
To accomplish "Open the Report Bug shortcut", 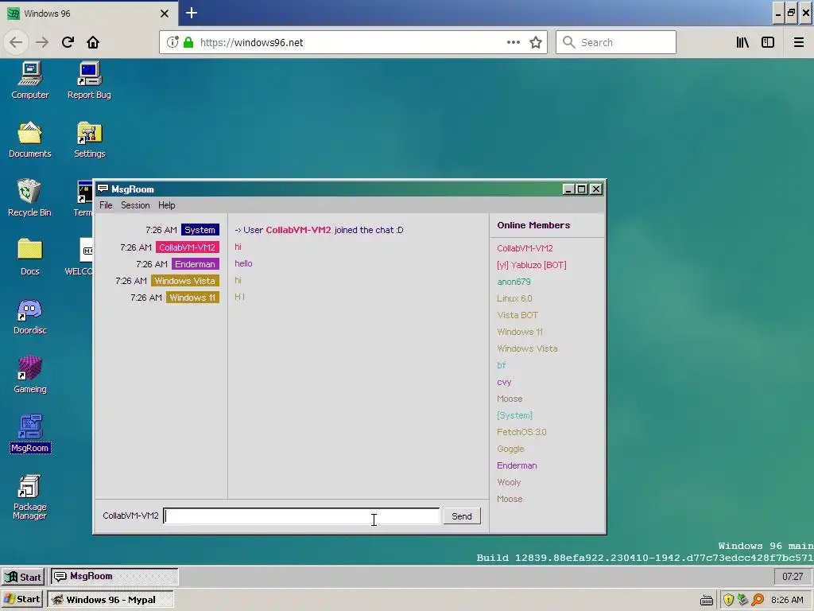I will [x=89, y=80].
